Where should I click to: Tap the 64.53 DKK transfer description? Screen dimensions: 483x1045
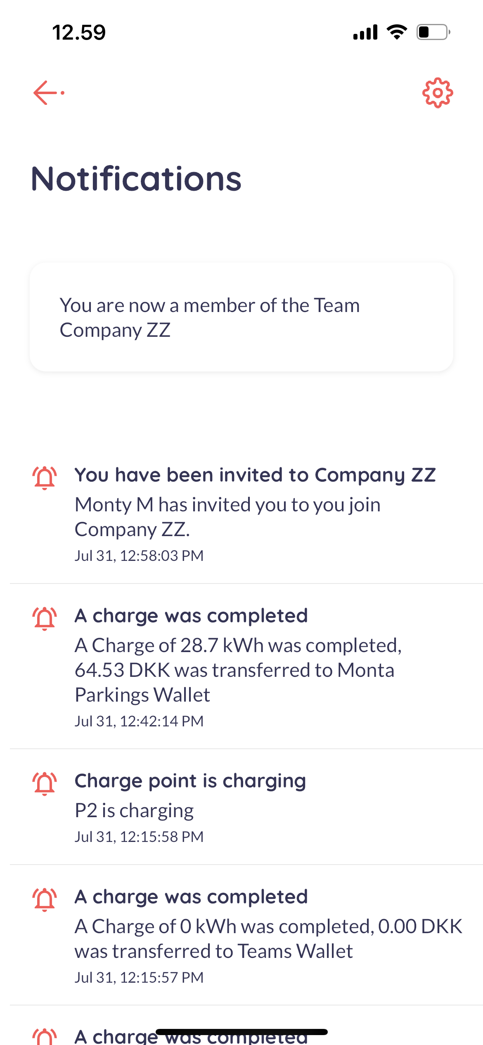(238, 670)
